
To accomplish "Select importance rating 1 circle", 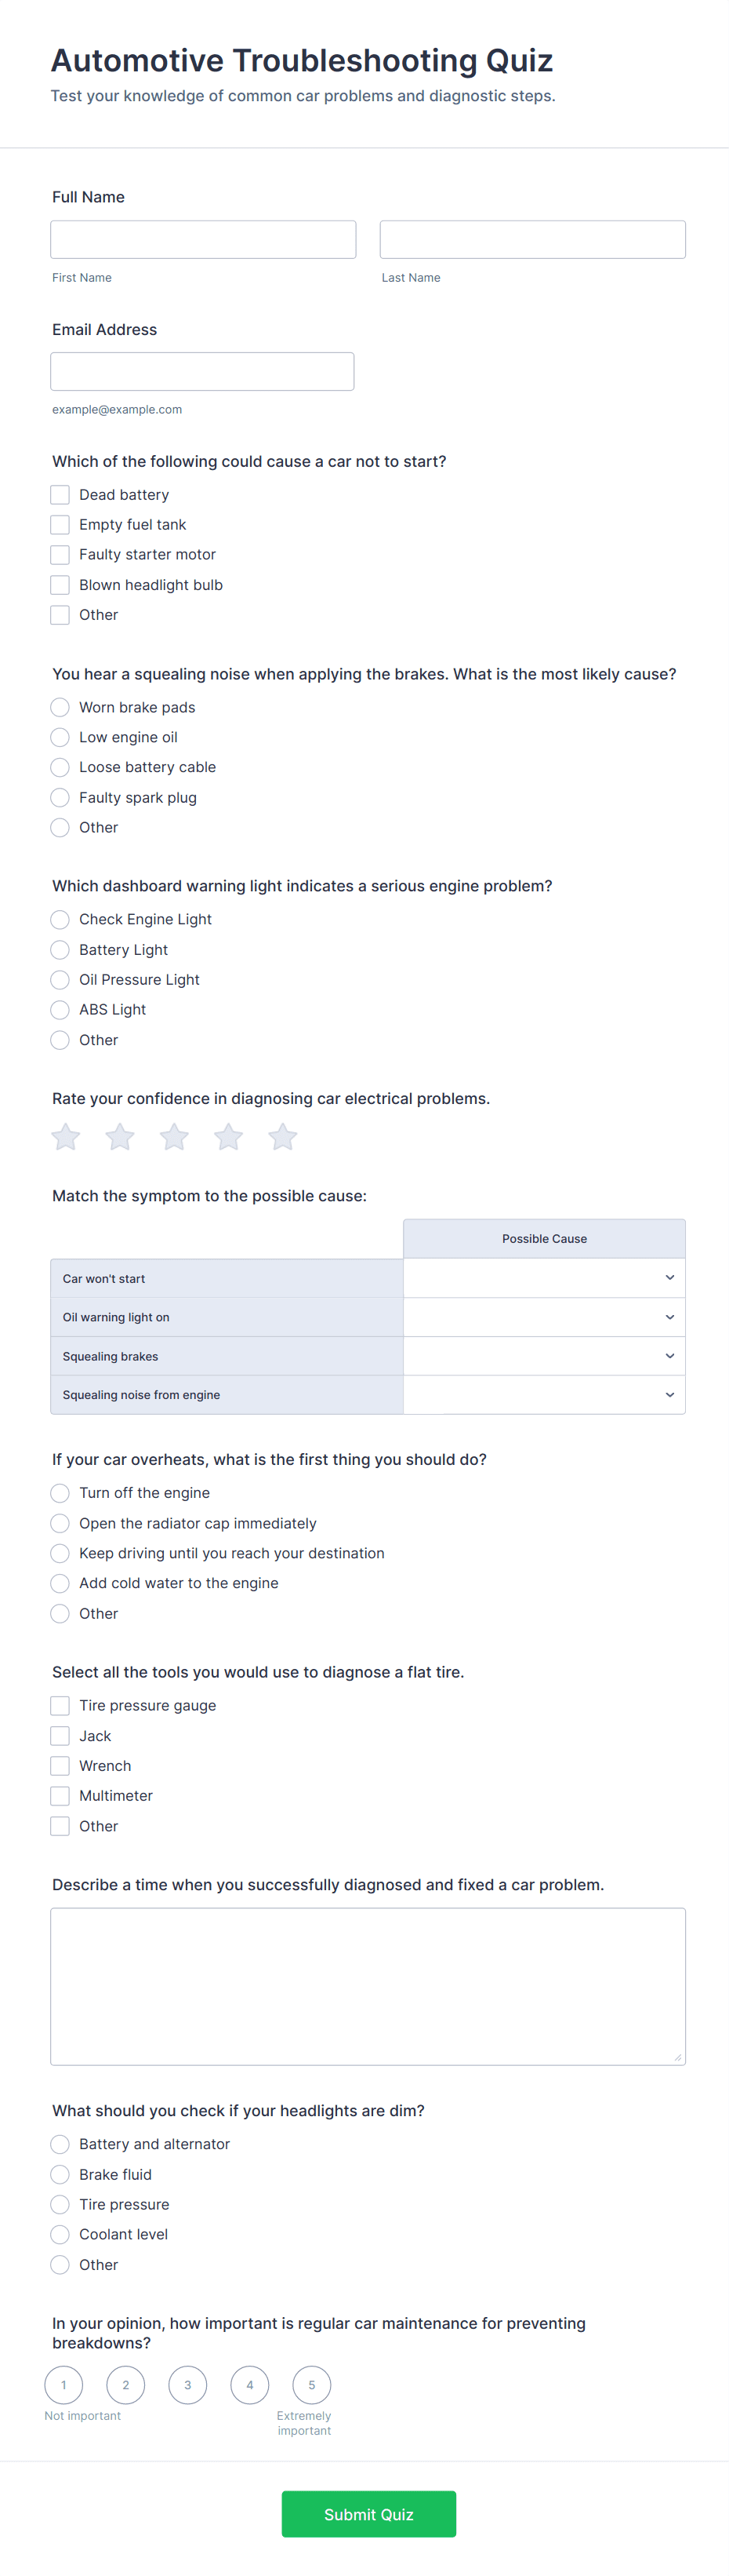I will (64, 2385).
